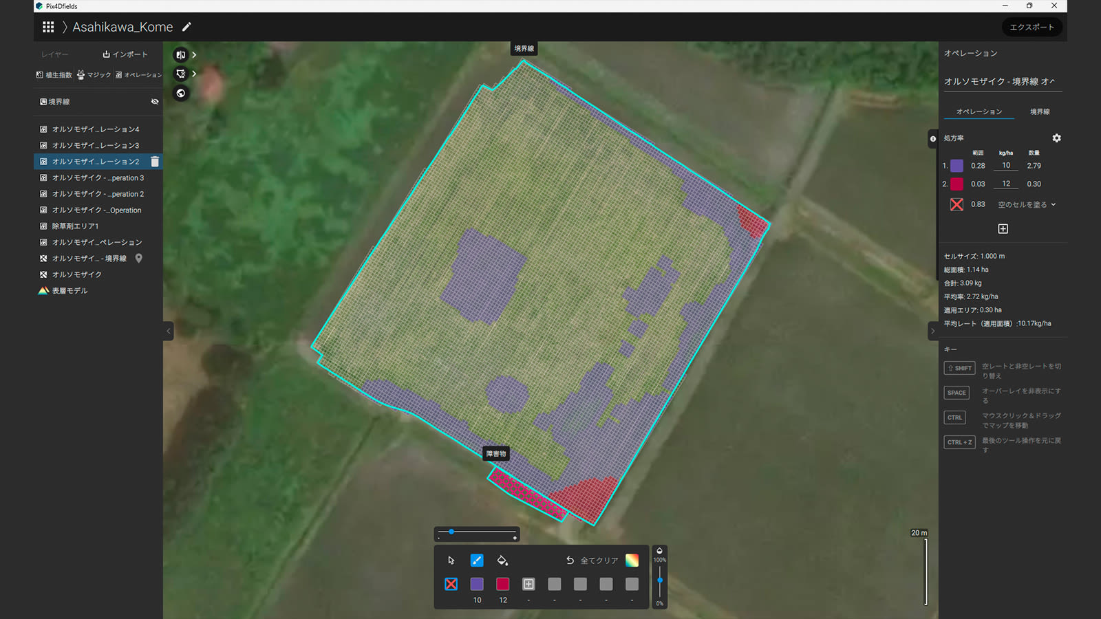Switch to the cursor selection tool
1101x619 pixels.
coord(451,561)
